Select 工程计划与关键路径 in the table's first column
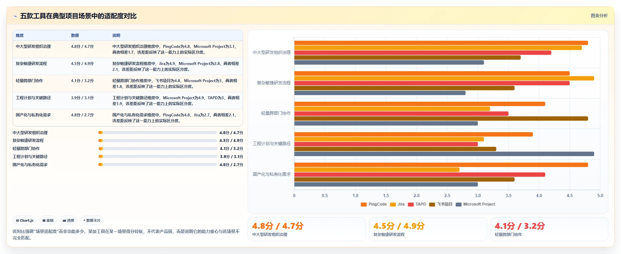Image resolution: width=621 pixels, height=254 pixels. click(x=33, y=98)
